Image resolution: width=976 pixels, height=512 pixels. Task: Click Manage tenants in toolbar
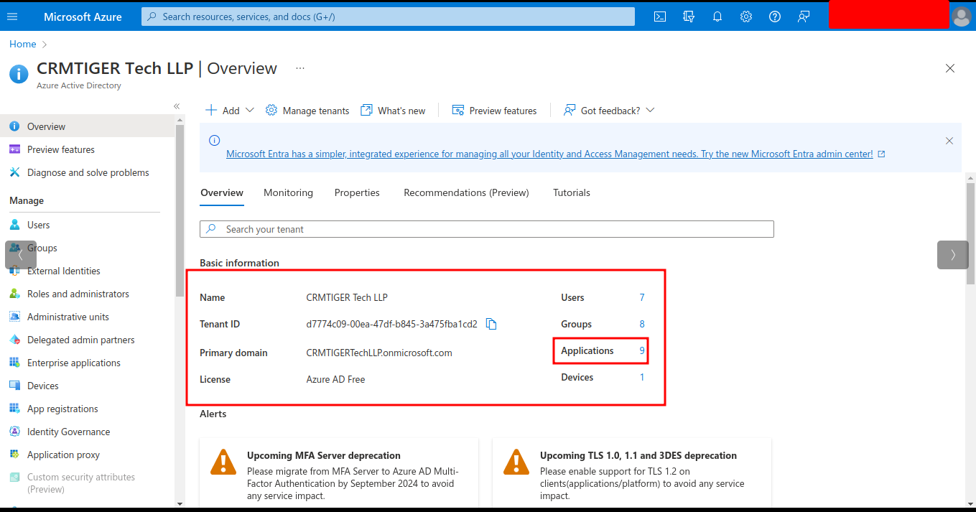click(307, 111)
